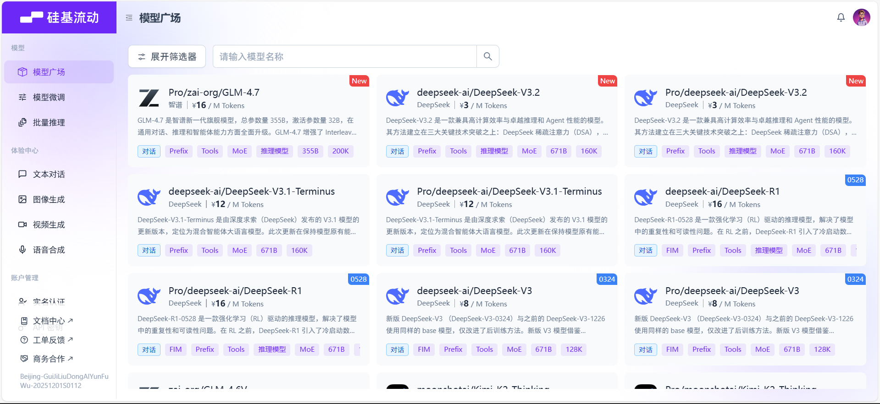Click deepseek-ai/DeepSeek-V3.1-Terminus whale logo
880x404 pixels.
point(149,197)
